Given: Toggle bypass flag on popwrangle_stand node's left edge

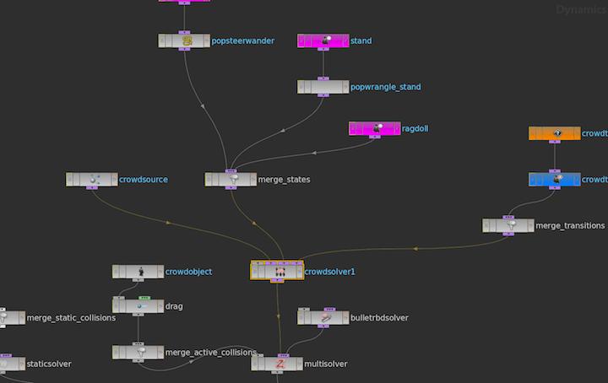Looking at the screenshot, I should click(x=302, y=87).
